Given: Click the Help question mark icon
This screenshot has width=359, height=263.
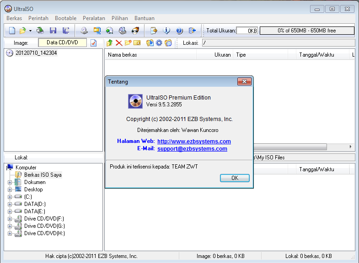Looking at the screenshot, I should (x=179, y=31).
